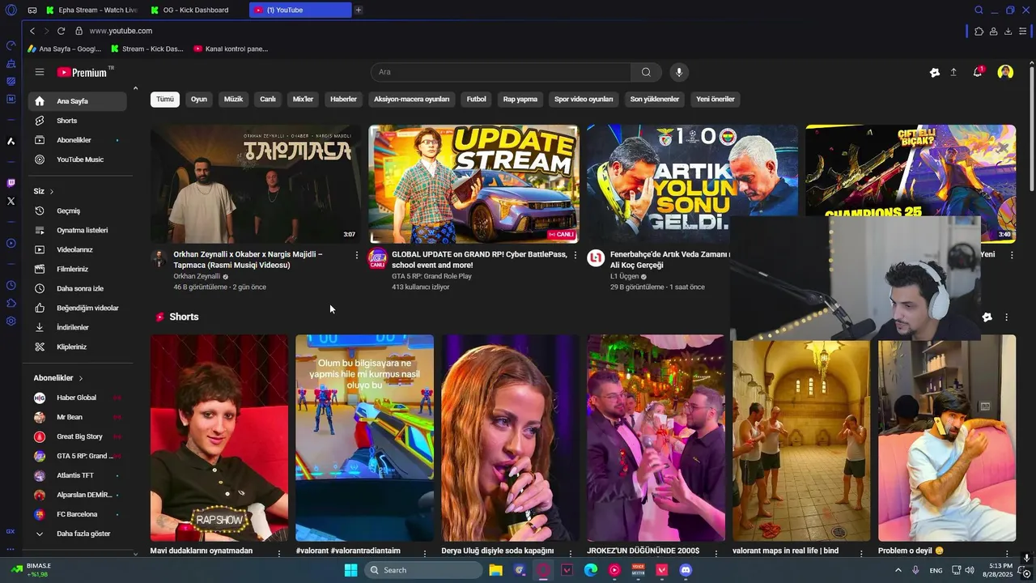Select the Rap yapma filter chip
1036x583 pixels.
point(520,99)
